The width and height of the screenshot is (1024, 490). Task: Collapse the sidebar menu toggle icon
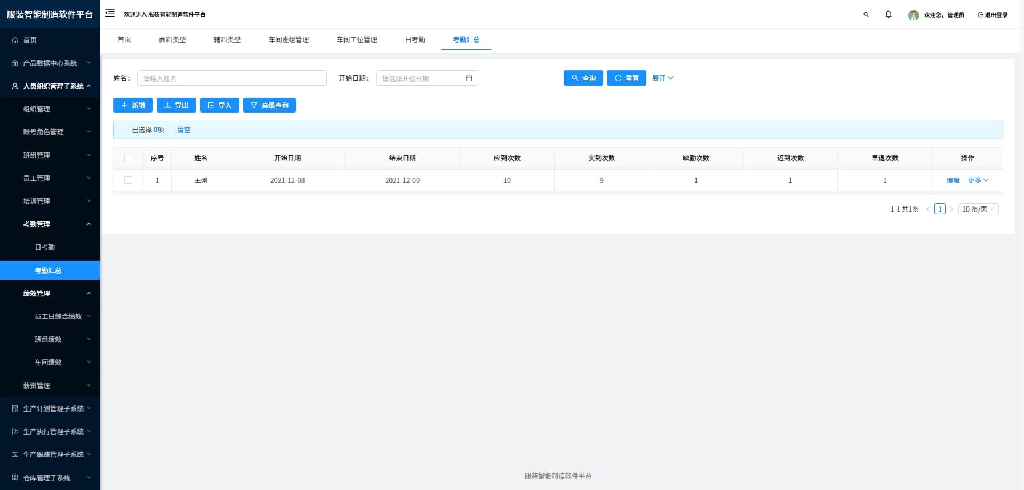[110, 13]
